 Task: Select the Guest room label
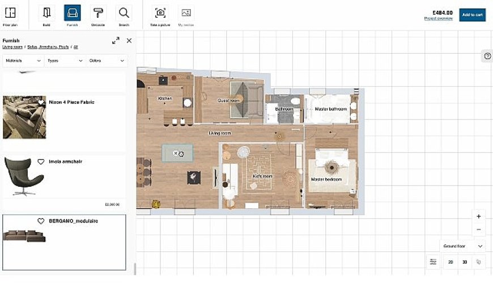click(229, 101)
